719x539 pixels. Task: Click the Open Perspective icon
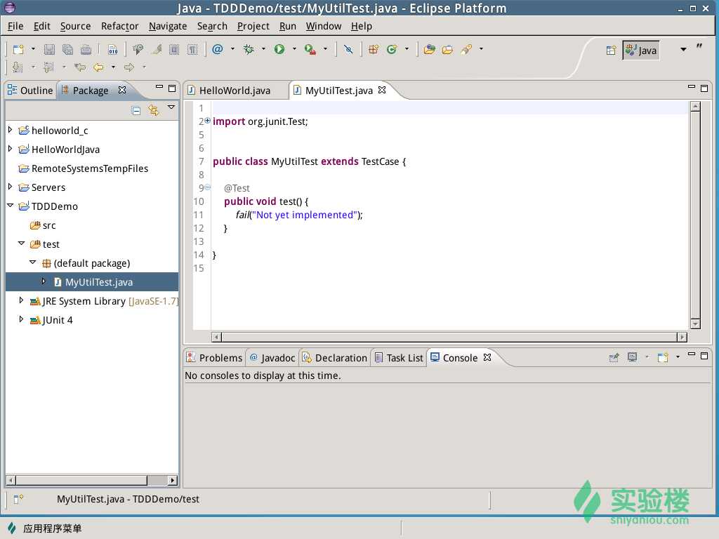tap(612, 51)
